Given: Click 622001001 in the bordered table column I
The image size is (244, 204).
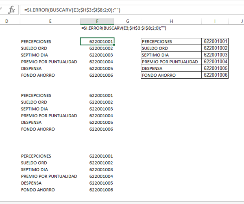Looking at the screenshot, I should pyautogui.click(x=216, y=41).
